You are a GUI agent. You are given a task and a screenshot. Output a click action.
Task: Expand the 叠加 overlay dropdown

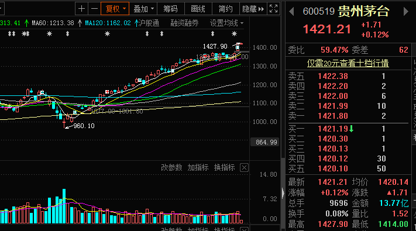tap(143, 9)
